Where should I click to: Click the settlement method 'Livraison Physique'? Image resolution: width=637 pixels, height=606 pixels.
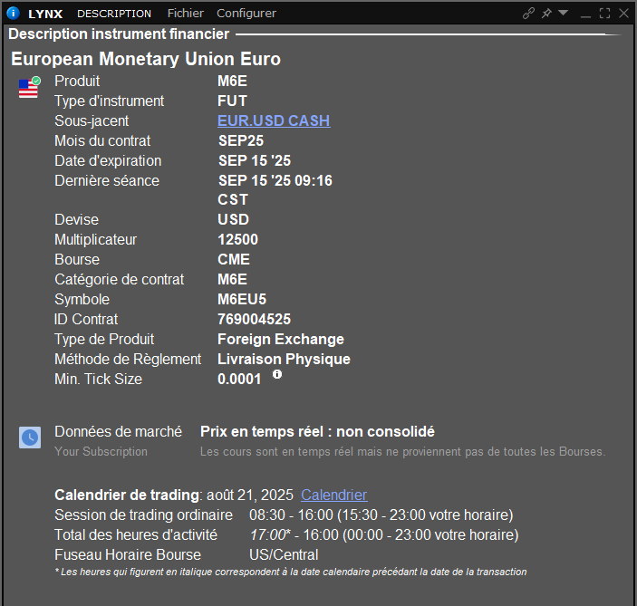point(284,360)
